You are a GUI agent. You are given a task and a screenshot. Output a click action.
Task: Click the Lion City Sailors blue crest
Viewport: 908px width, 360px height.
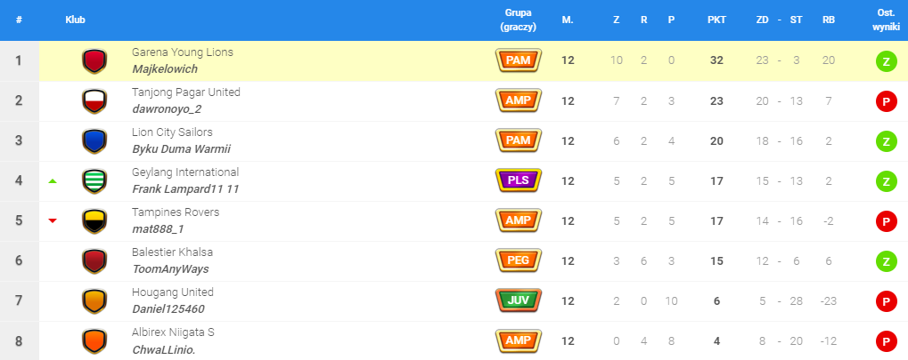click(x=94, y=141)
